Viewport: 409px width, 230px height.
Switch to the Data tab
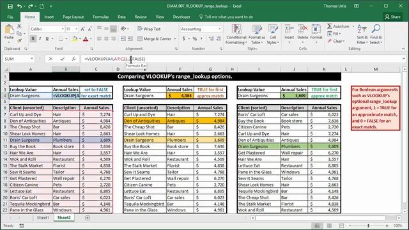121,17
